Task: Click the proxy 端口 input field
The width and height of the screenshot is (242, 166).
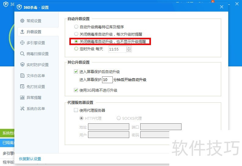Action: [161, 127]
